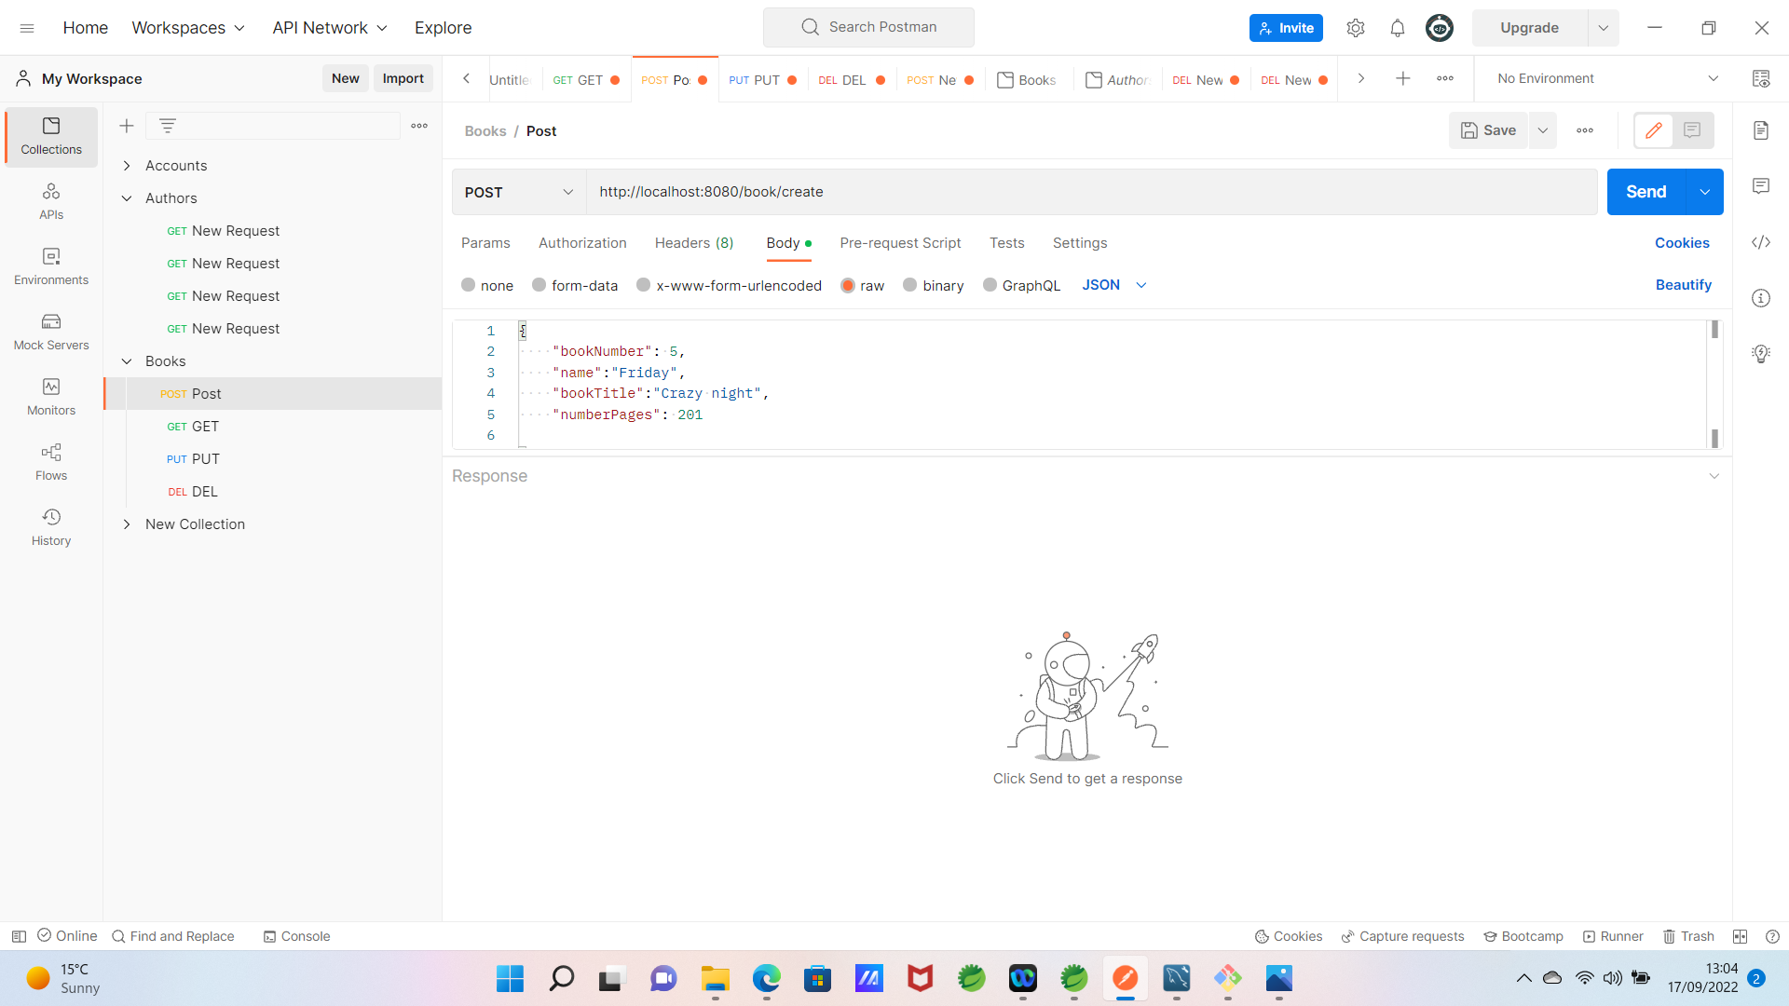Create new collection with plus icon
The height and width of the screenshot is (1006, 1789).
127,126
